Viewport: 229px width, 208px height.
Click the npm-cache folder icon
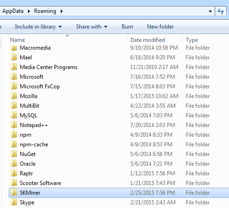[x=14, y=144]
